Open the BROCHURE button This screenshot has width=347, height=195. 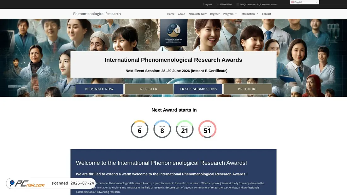click(x=247, y=89)
